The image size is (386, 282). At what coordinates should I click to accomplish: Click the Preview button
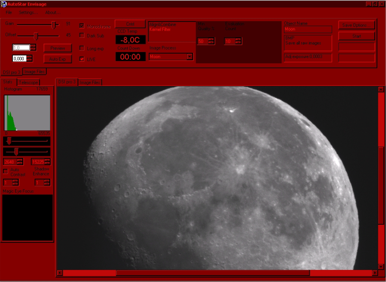pyautogui.click(x=58, y=48)
